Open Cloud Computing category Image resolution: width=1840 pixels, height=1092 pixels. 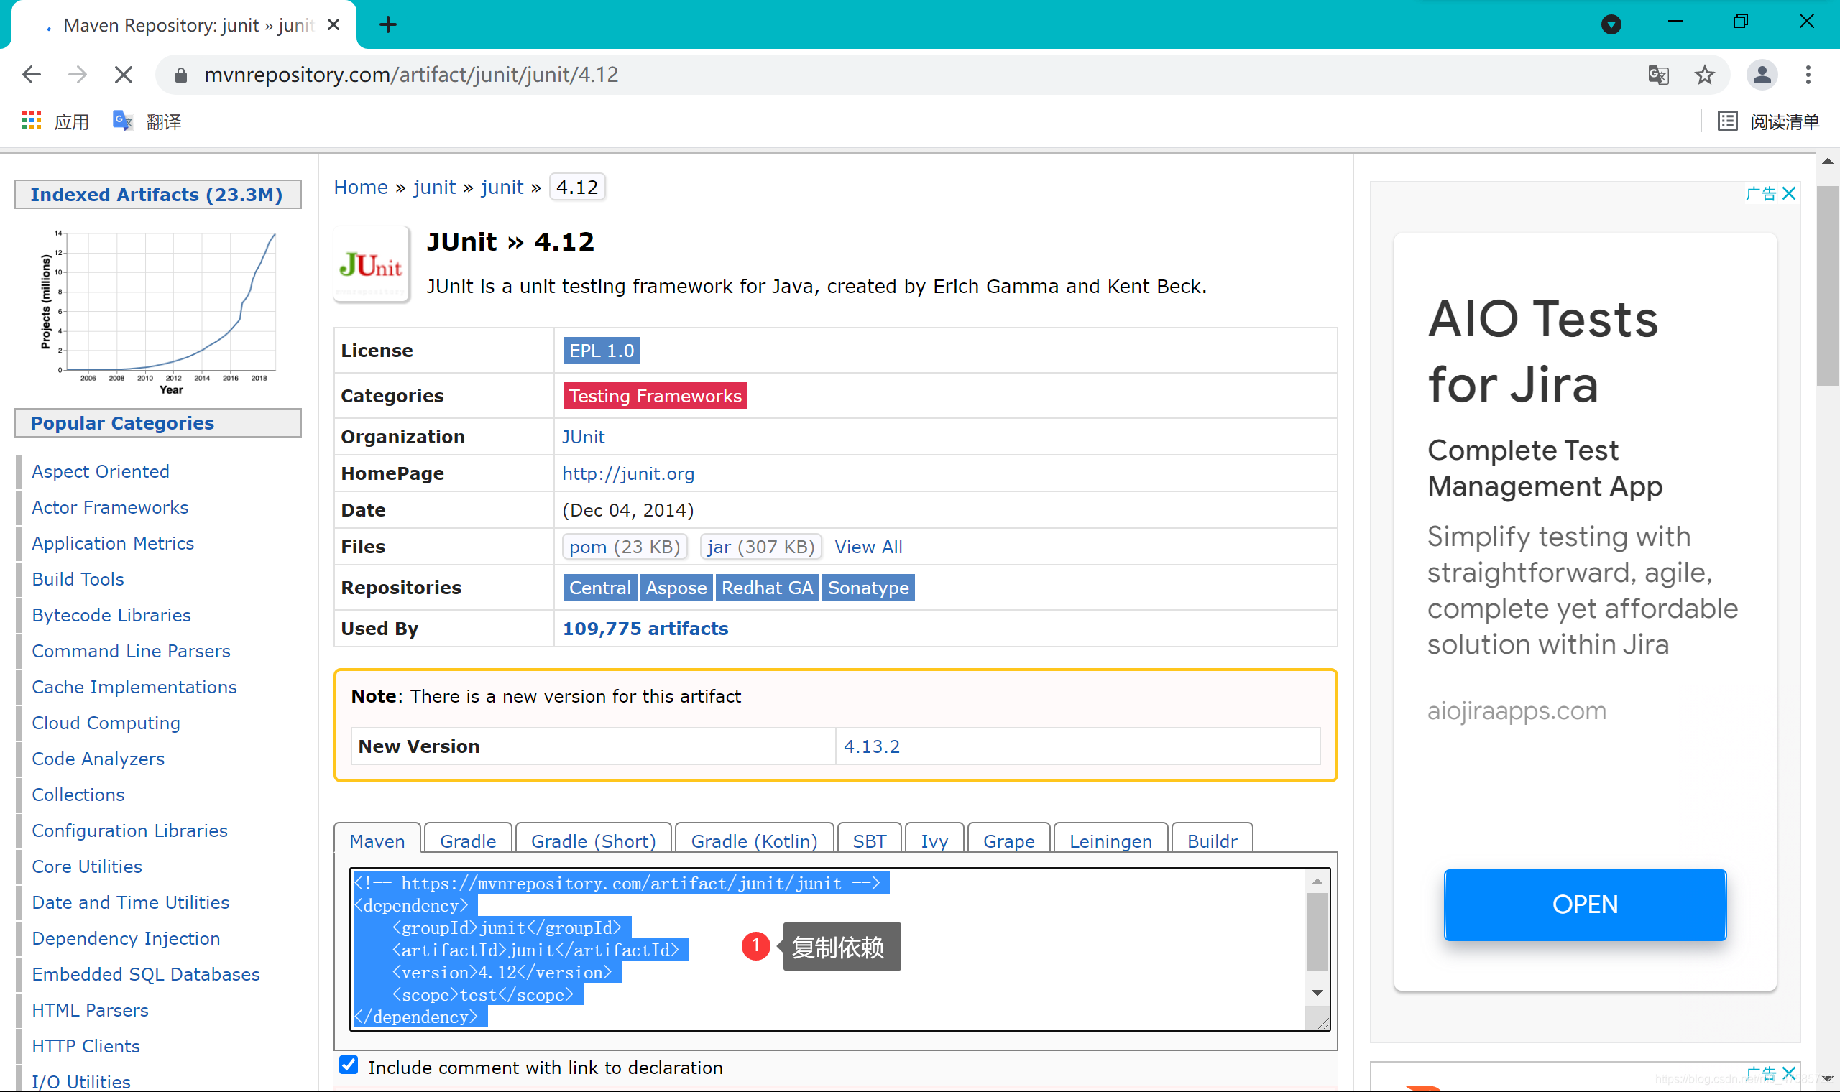pos(106,723)
